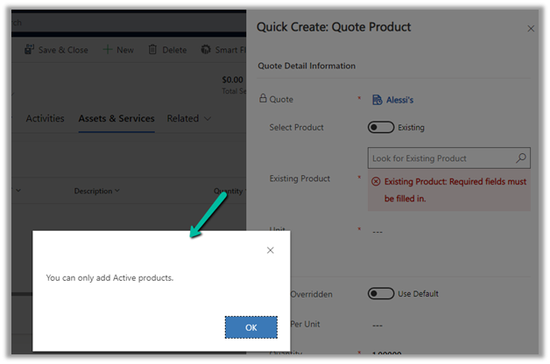
Task: Click the Delete trash icon
Action: coord(152,49)
